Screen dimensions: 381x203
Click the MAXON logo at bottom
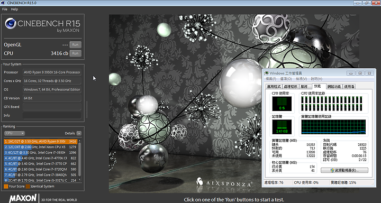click(x=23, y=198)
